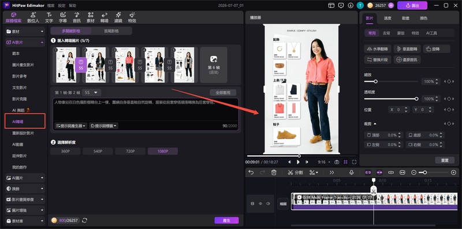Click the fullscreen preview icon

354,162
